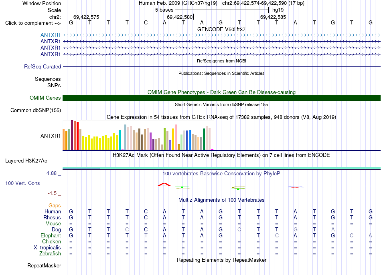The width and height of the screenshot is (381, 275).
Task: Open the Common dbSNP(155) track label
Action: [36, 110]
